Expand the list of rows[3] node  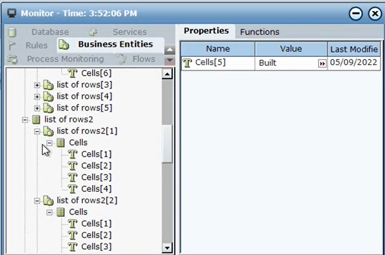37,85
